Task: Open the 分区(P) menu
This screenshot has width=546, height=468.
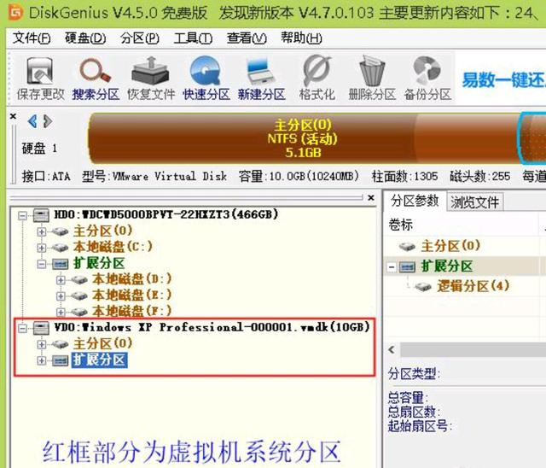Action: coord(140,38)
